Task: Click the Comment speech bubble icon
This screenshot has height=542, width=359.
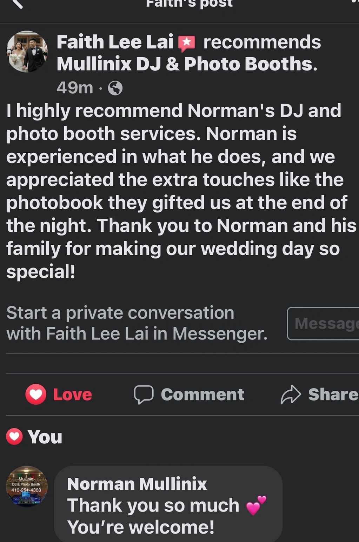Action: 144,395
